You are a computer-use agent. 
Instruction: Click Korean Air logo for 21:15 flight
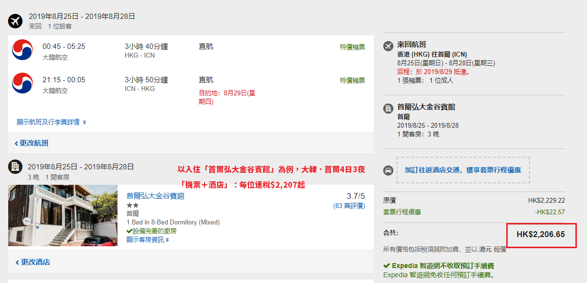click(x=22, y=83)
